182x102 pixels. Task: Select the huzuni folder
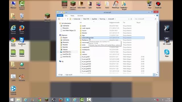[x=84, y=31]
